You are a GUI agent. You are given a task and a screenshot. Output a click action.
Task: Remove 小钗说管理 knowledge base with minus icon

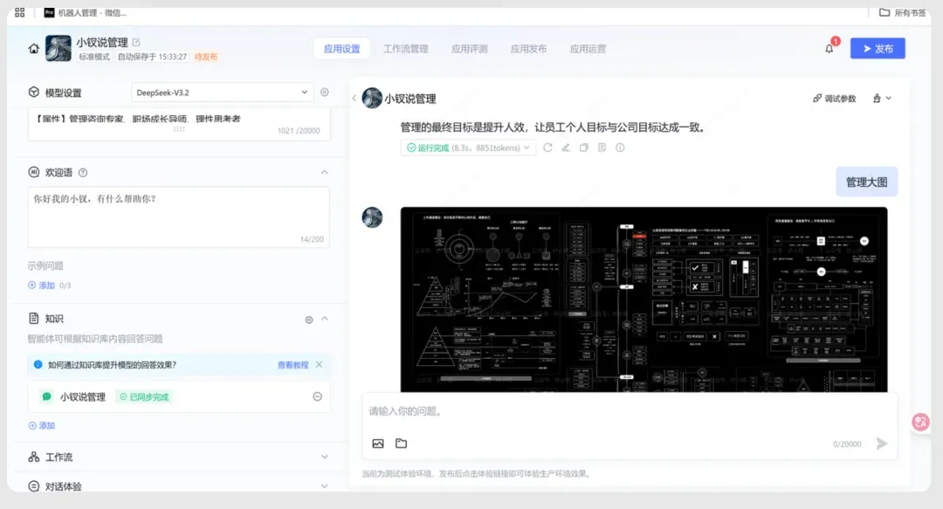click(x=317, y=397)
